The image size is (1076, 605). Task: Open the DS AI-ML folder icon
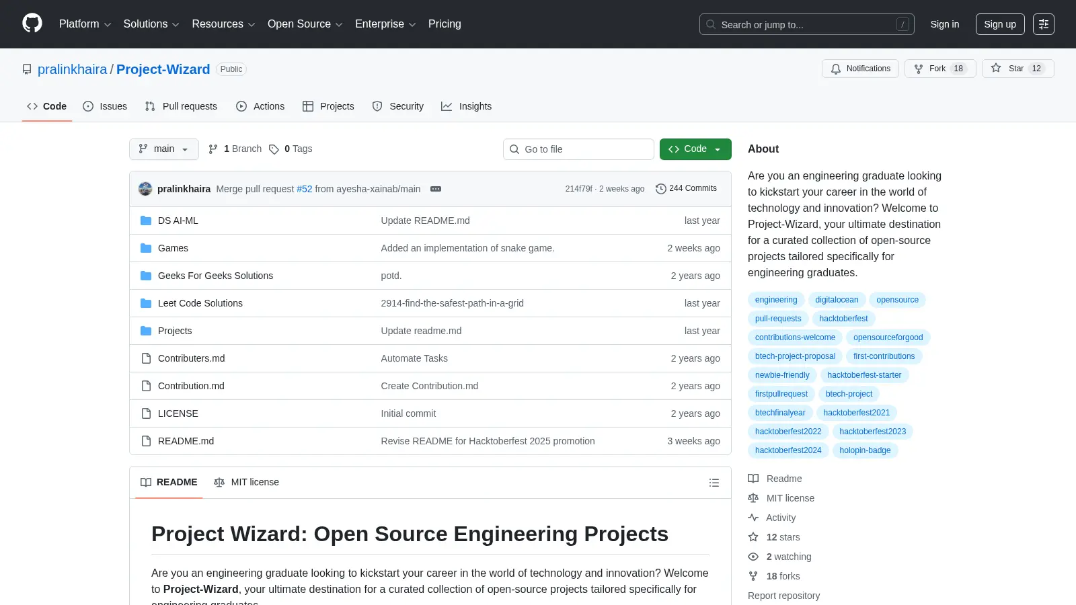(146, 220)
